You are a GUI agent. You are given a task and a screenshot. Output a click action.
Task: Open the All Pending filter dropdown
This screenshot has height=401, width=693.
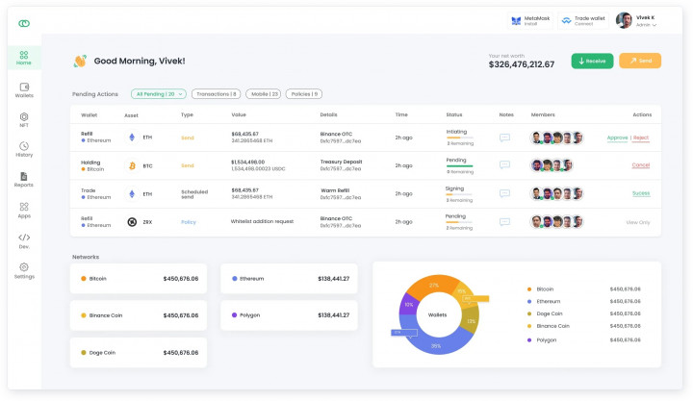pyautogui.click(x=158, y=94)
